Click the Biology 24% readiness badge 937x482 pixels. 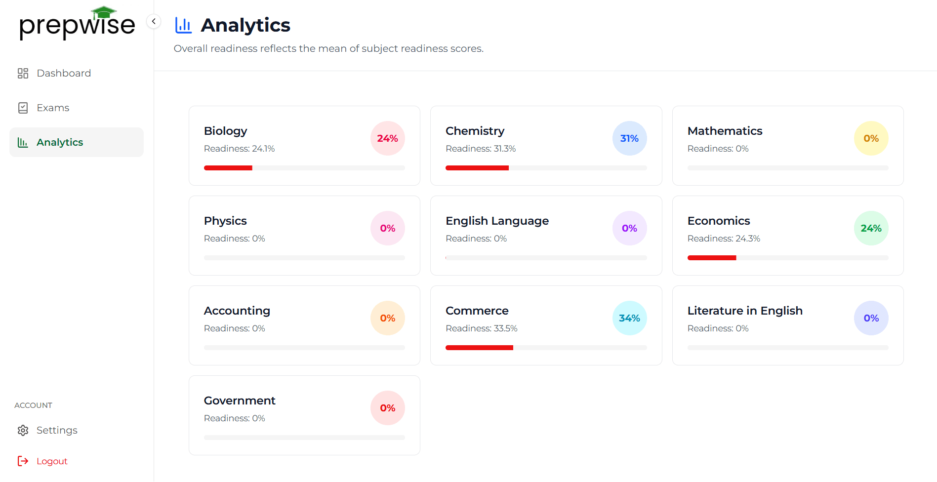pyautogui.click(x=387, y=138)
